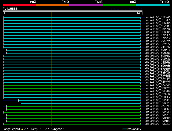The image size is (172, 131).
Task: Select the UniRef100_C0HFU8 label
Action: (157, 118)
